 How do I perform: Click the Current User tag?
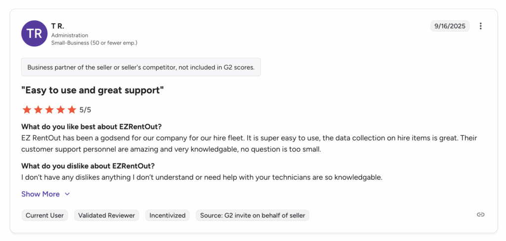[44, 215]
